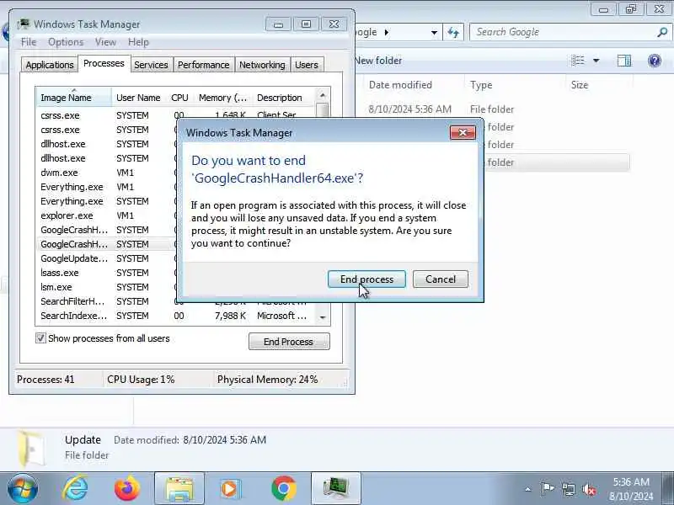674x505 pixels.
Task: Select the Processes tab
Action: tap(104, 63)
